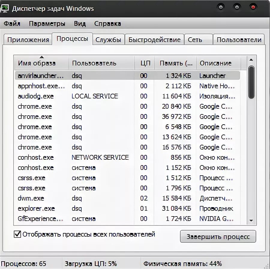Screen dimensions: 270x269
Task: Click the vertical scrollbar thumb
Action: [251, 82]
